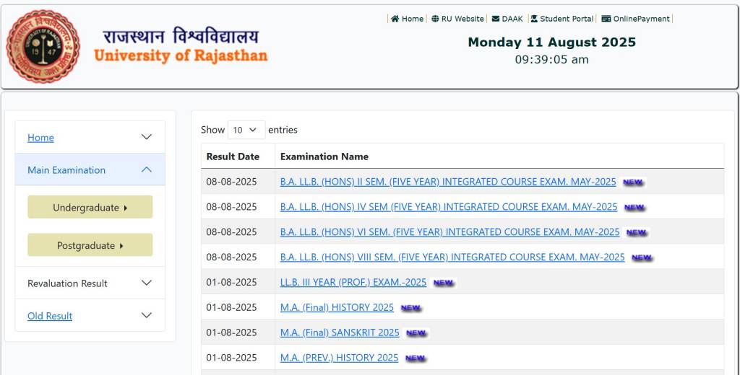The height and width of the screenshot is (375, 740).
Task: Expand the Old Result chevron
Action: (x=146, y=316)
